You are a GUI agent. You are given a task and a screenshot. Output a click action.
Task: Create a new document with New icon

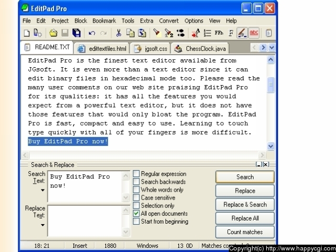[27, 33]
